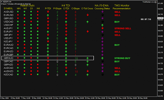Click 14 May 20:00 date label
The height and width of the screenshot is (100, 164).
point(68,98)
